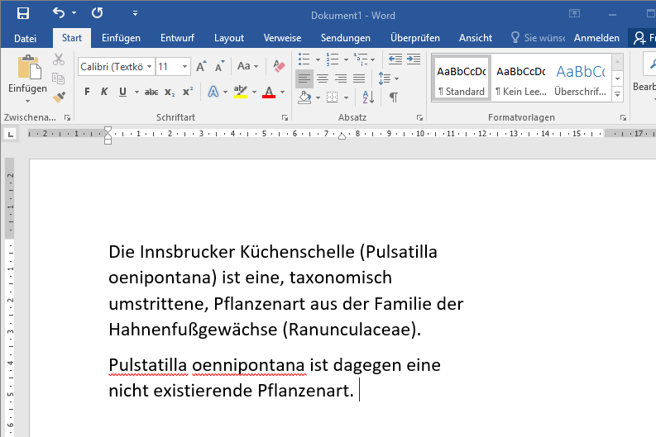The height and width of the screenshot is (437, 656).
Task: Paste with the Einfügen clipboard icon
Action: point(29,67)
